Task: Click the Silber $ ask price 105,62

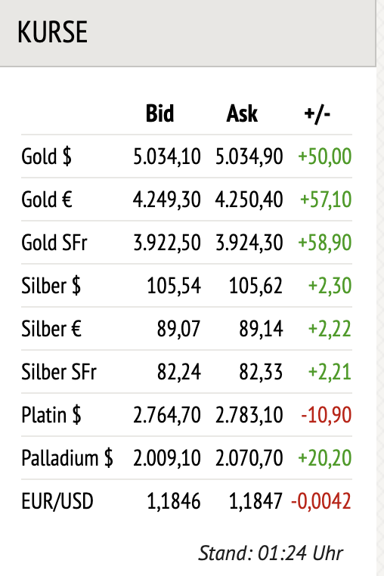Action: click(255, 286)
